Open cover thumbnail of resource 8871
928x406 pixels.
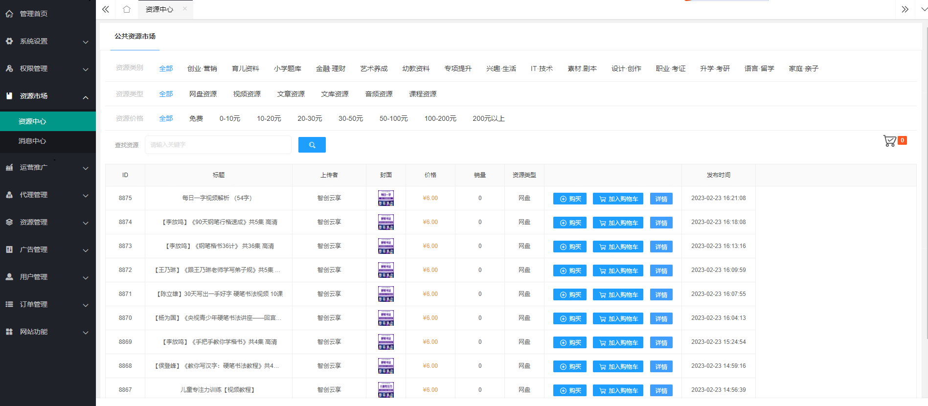(x=386, y=294)
